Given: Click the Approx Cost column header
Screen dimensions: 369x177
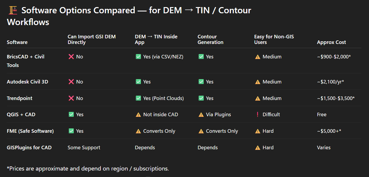Looking at the screenshot, I should click(x=331, y=42).
